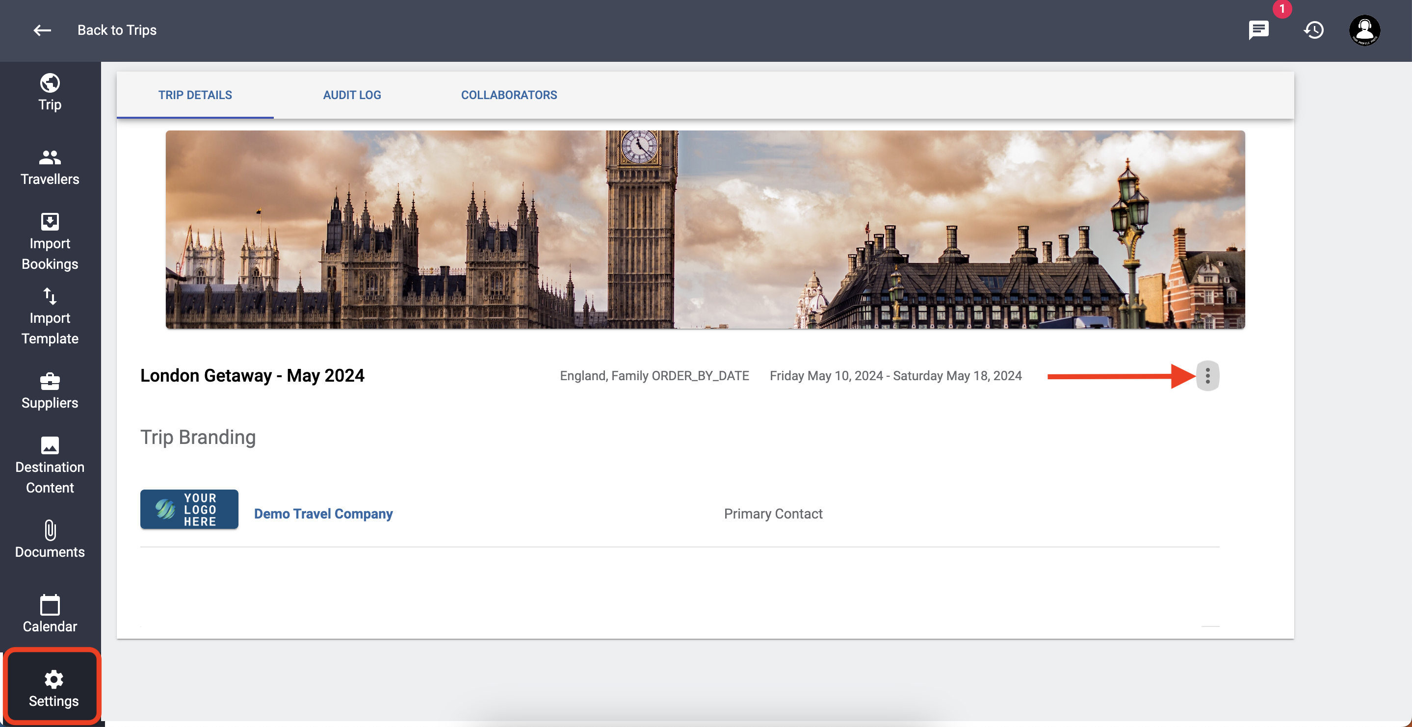
Task: Switch to the Audit Log tab
Action: [x=352, y=95]
